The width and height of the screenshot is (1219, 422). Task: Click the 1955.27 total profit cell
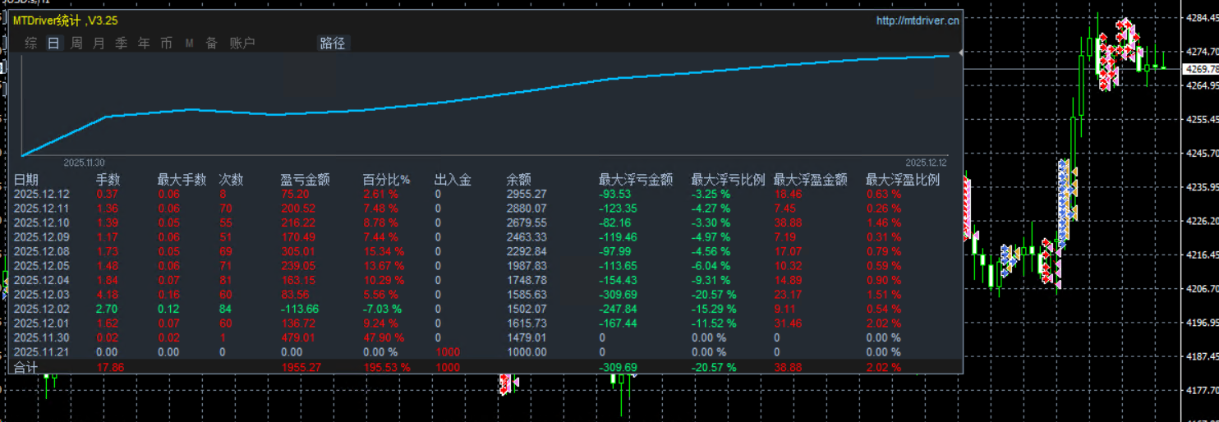click(x=300, y=367)
